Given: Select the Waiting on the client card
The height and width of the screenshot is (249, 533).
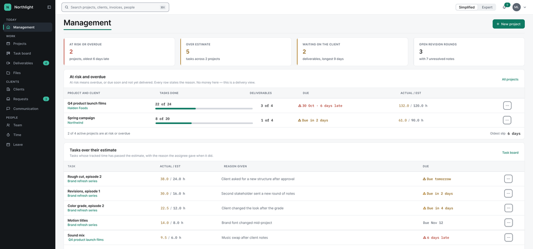Looking at the screenshot, I should click(x=353, y=52).
